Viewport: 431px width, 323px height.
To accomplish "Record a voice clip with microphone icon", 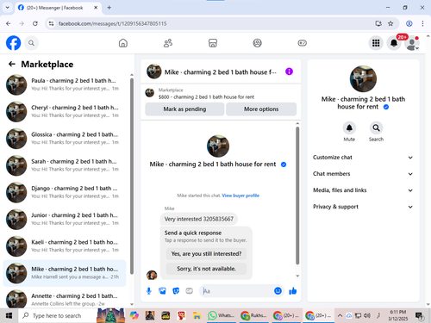I will click(x=149, y=291).
